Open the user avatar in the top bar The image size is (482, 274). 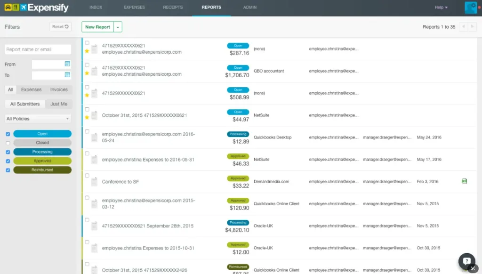[470, 8]
